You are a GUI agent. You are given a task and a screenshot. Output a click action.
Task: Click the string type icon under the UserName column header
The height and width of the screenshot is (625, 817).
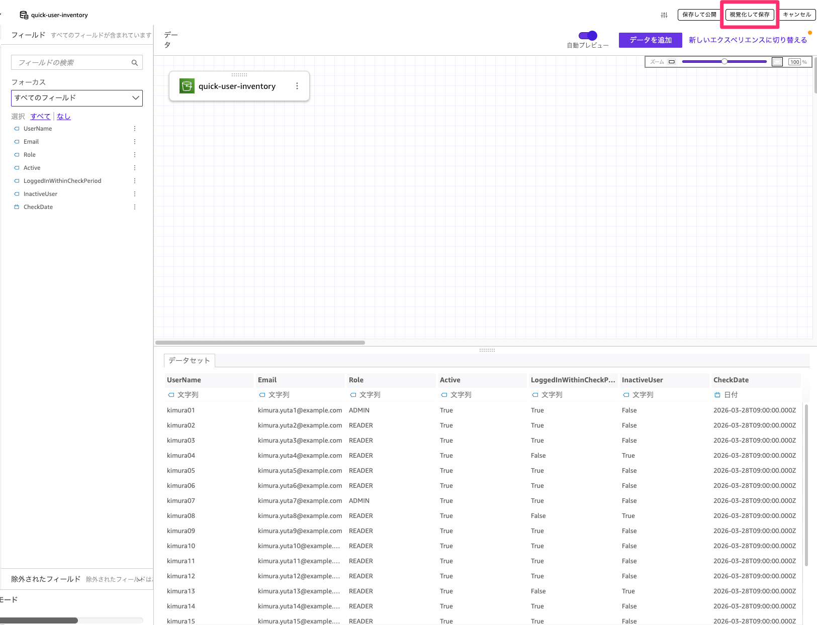tap(170, 395)
